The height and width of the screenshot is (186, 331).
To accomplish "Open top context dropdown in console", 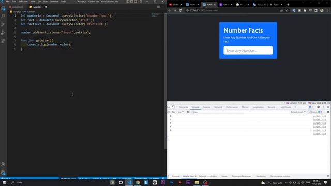I will (x=180, y=112).
